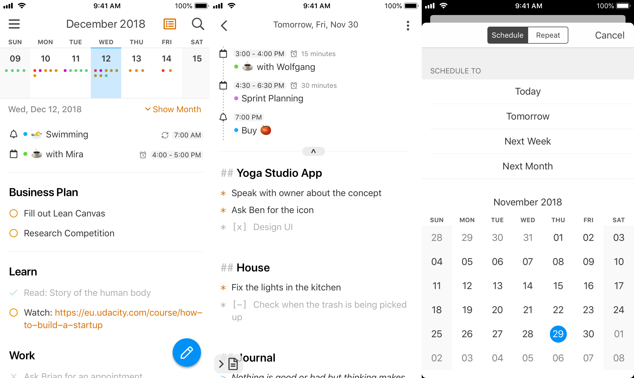Select Next Week in the Schedule To options
Screen dimensions: 634x378
(528, 141)
